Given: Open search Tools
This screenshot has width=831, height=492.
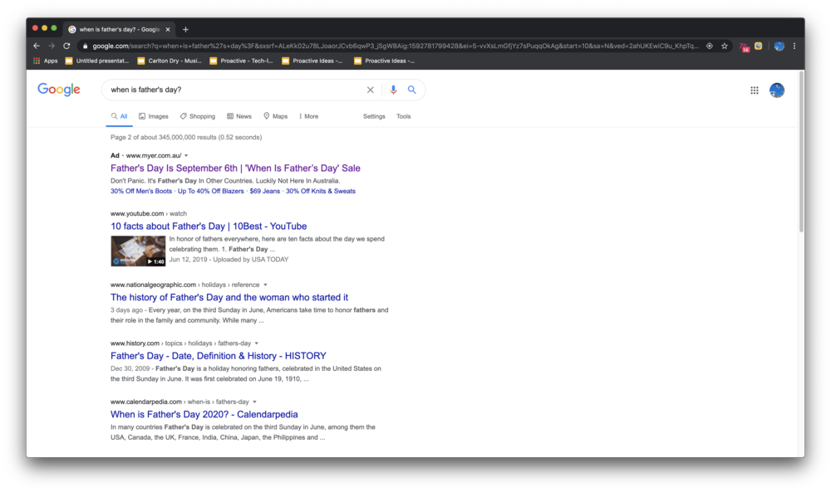Looking at the screenshot, I should coord(403,116).
